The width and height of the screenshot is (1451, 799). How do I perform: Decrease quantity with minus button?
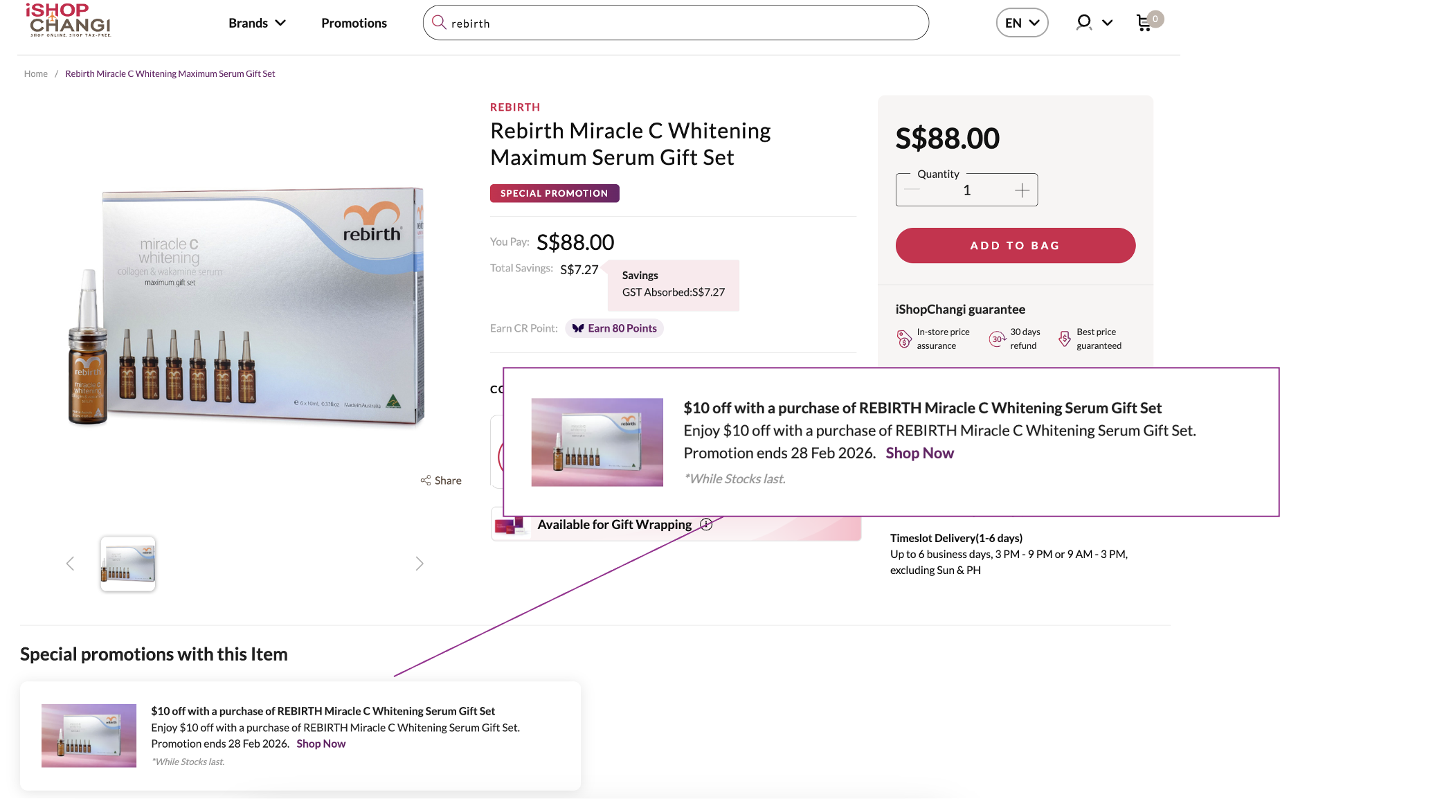coord(912,190)
